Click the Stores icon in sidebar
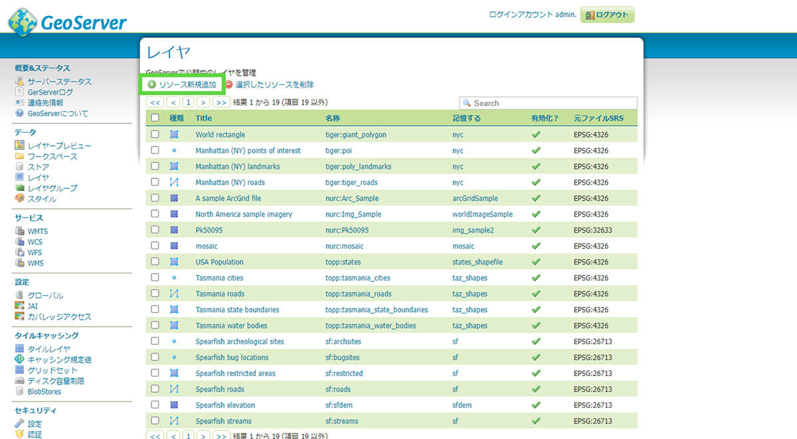The image size is (797, 439). click(20, 167)
